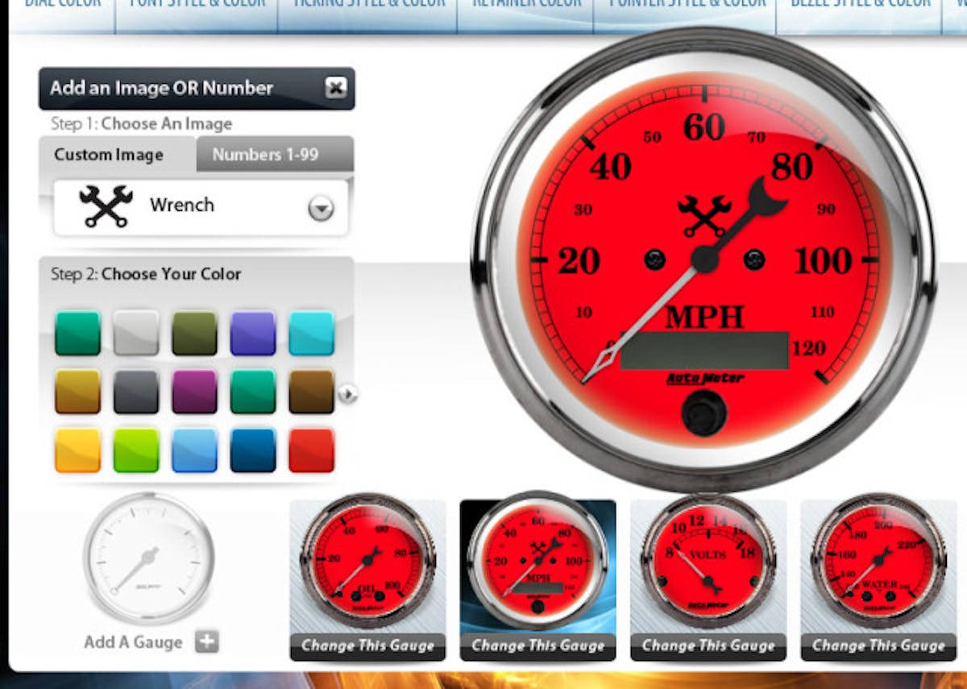Open the POINTER STYLE & COLOR menu
The width and height of the screenshot is (967, 689).
(689, 6)
